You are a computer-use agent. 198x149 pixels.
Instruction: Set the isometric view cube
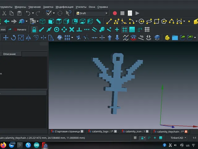pos(43,21)
